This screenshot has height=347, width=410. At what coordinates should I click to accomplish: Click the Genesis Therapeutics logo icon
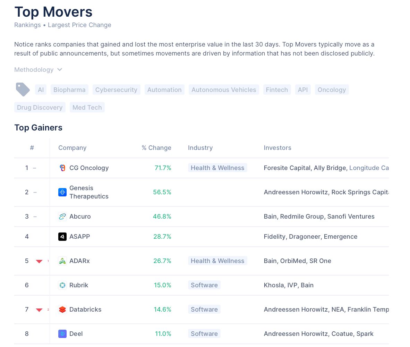pos(62,192)
